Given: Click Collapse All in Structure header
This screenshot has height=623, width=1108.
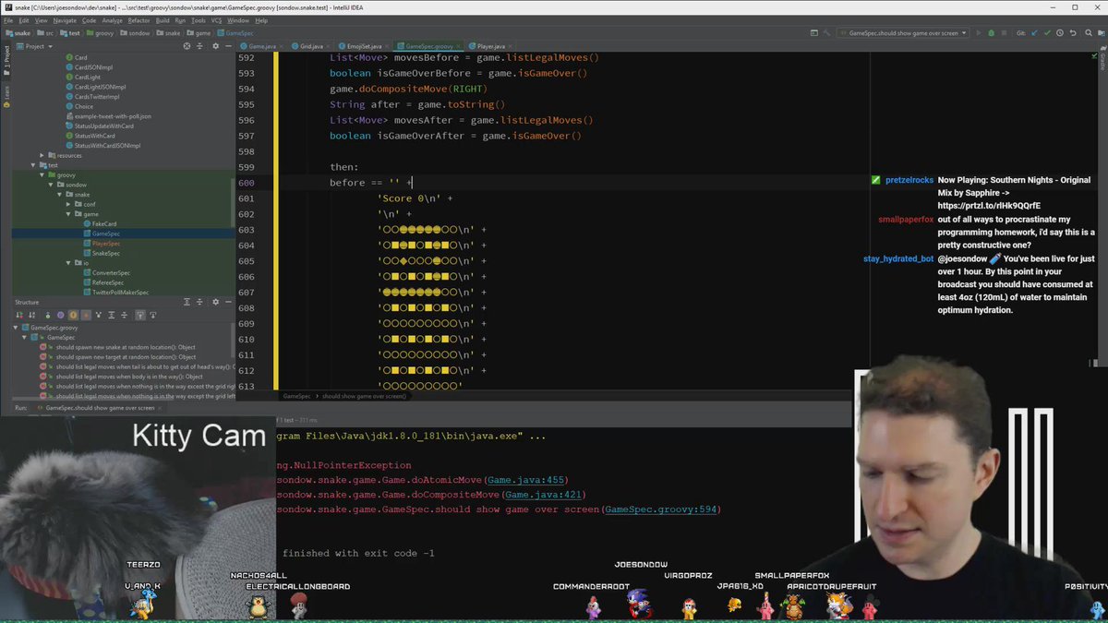Looking at the screenshot, I should pos(199,302).
